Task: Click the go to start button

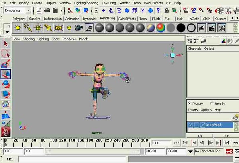Action: click(x=177, y=142)
